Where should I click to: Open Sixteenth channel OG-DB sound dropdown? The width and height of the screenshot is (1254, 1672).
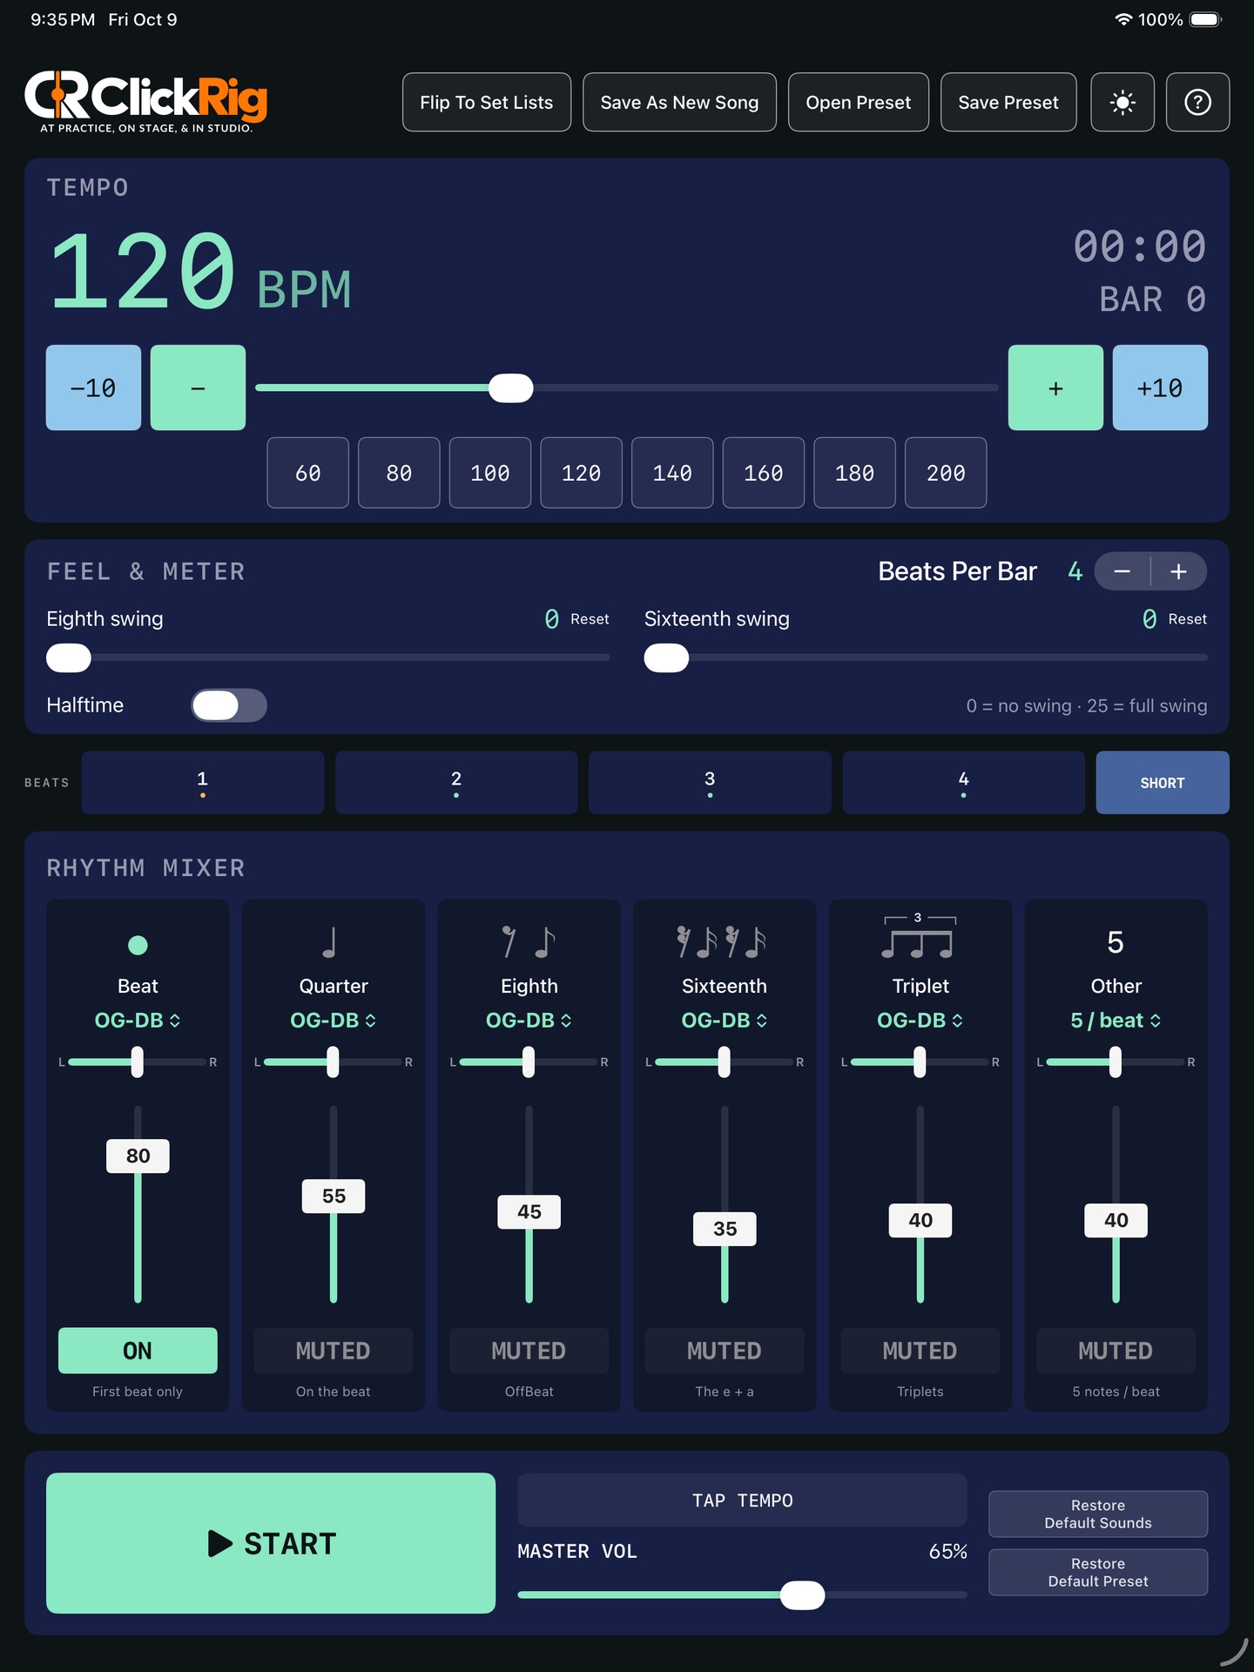[x=724, y=1020]
